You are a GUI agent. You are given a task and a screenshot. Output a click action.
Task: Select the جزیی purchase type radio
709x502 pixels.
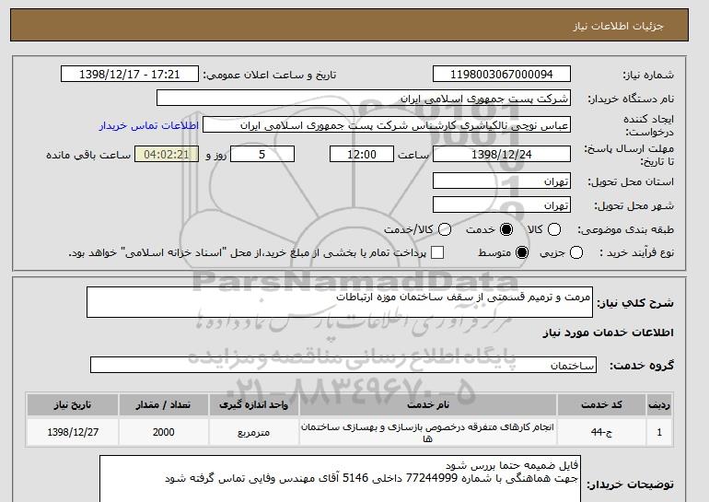click(576, 252)
